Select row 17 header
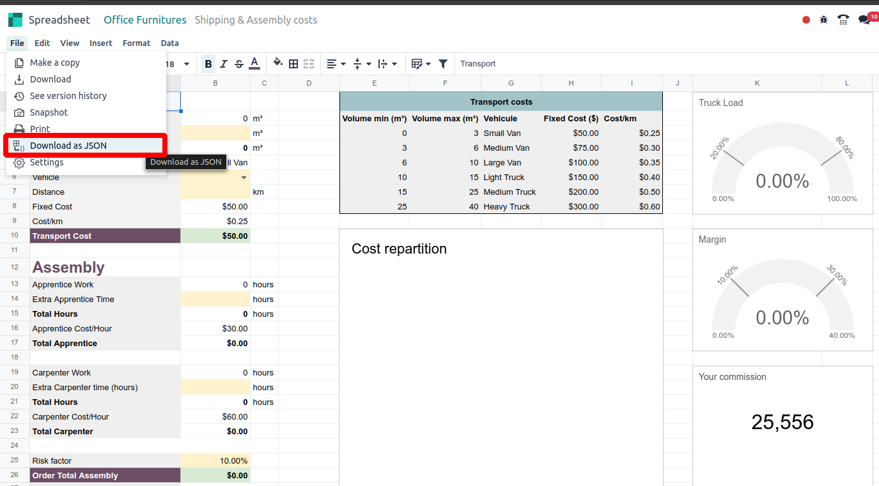The width and height of the screenshot is (879, 486). (x=15, y=343)
